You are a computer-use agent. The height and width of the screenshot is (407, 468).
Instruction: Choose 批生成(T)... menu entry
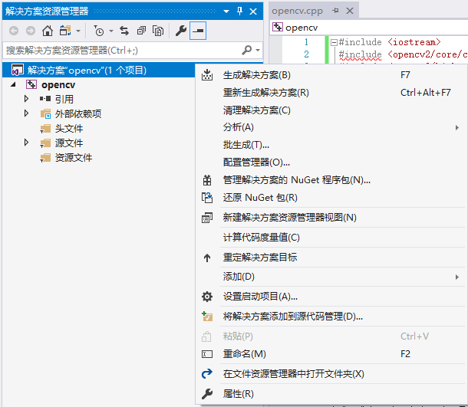tap(331, 145)
